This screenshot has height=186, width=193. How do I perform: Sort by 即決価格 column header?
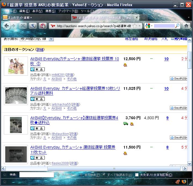(151, 39)
